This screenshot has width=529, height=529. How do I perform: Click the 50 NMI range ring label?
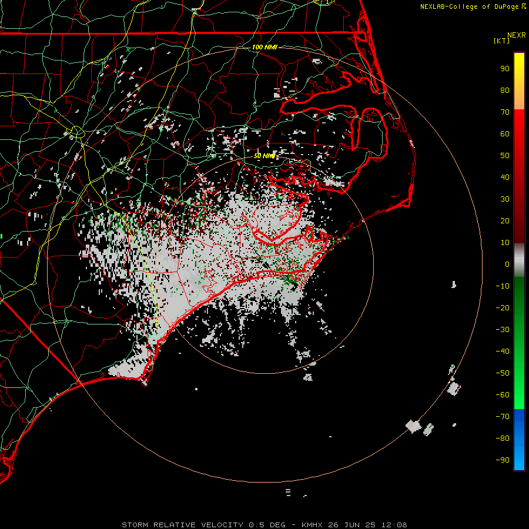tap(264, 156)
